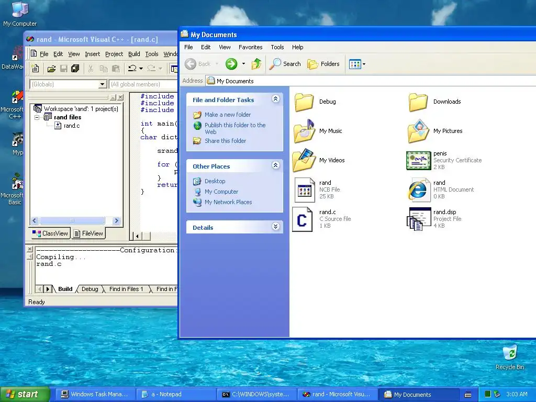Click the All global members field
This screenshot has height=402, width=536.
tap(143, 84)
